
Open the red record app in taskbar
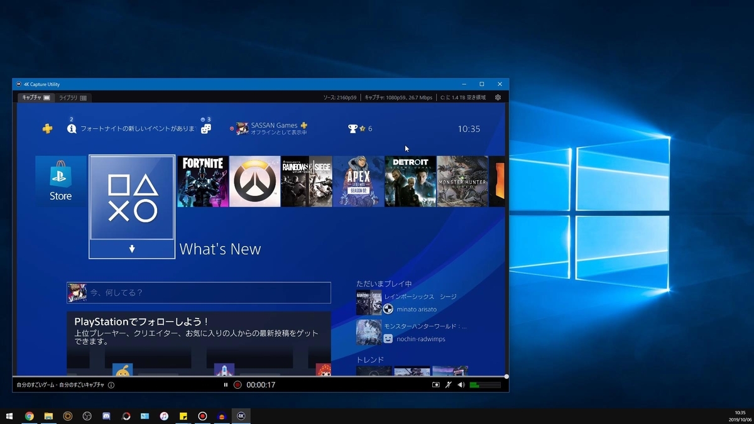tap(202, 416)
